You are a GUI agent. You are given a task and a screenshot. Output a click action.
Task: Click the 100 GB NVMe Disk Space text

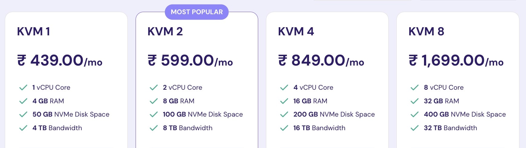tap(203, 114)
